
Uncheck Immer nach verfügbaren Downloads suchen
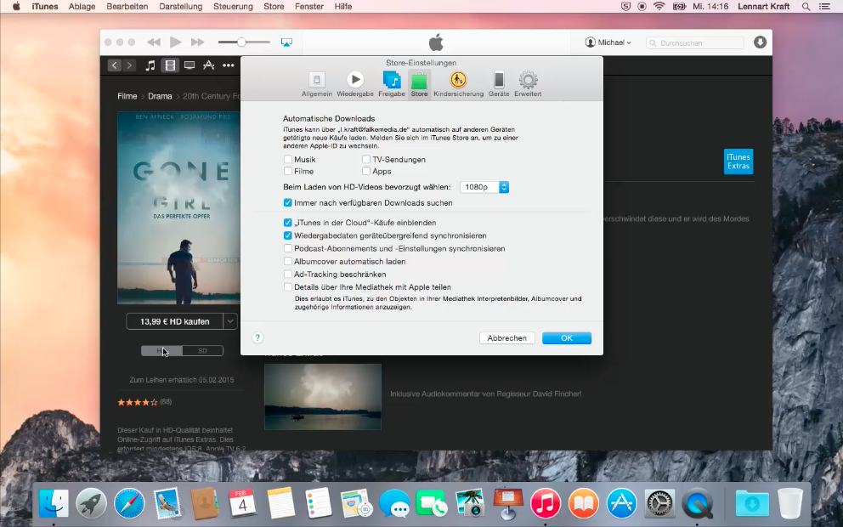288,203
